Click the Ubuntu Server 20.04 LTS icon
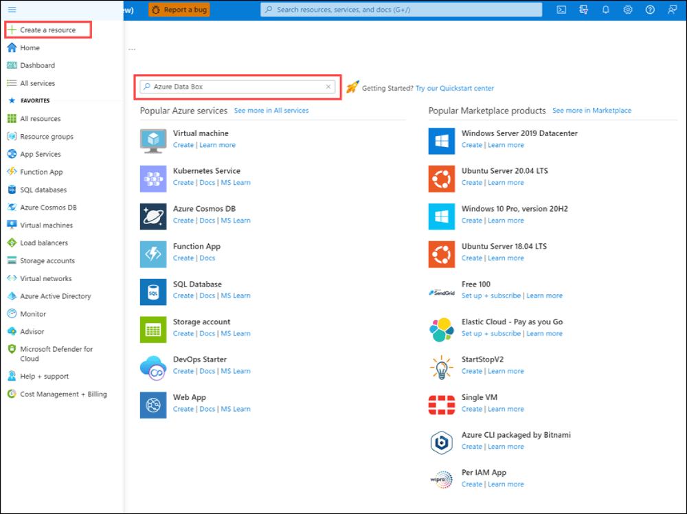687x514 pixels. (x=441, y=179)
